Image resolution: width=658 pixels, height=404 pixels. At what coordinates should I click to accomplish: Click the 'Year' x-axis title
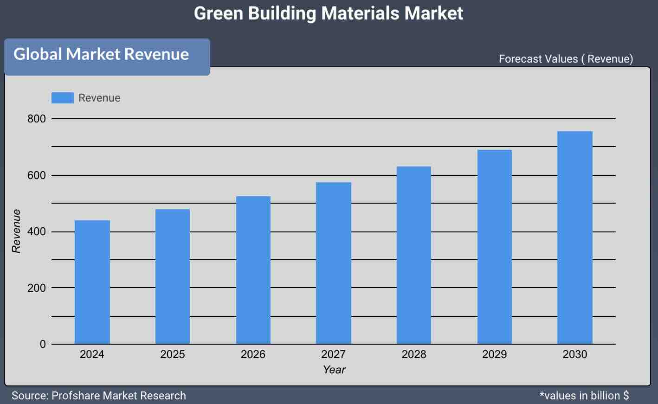(x=334, y=370)
